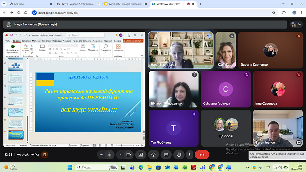Turn off the camera in Meet
The image size is (306, 172).
click(129, 154)
